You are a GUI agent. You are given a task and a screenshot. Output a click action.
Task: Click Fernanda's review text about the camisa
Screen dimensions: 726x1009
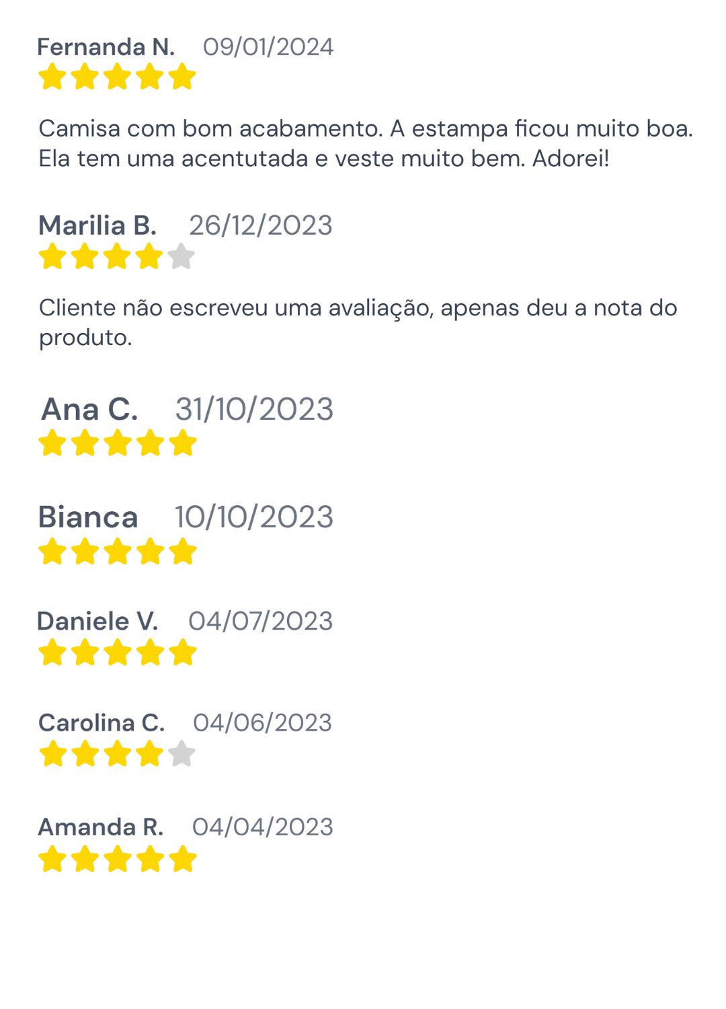(x=365, y=143)
